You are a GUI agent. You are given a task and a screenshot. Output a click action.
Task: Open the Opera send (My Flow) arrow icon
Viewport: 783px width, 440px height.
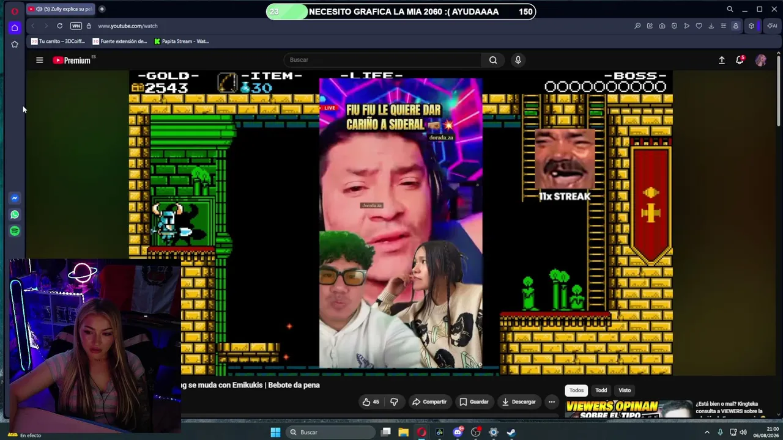[686, 26]
